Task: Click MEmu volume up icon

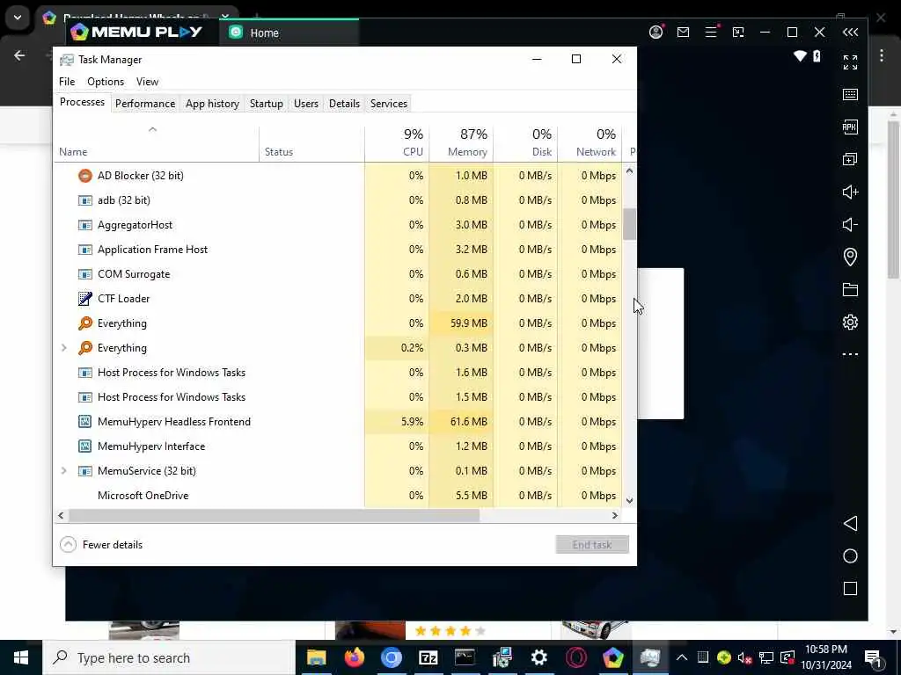Action: (850, 192)
